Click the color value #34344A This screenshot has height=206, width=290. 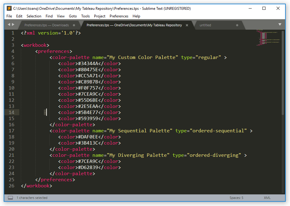pyautogui.click(x=88, y=64)
